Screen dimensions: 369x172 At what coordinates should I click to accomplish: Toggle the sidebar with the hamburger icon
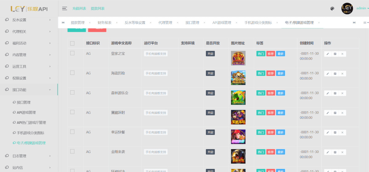pos(65,9)
